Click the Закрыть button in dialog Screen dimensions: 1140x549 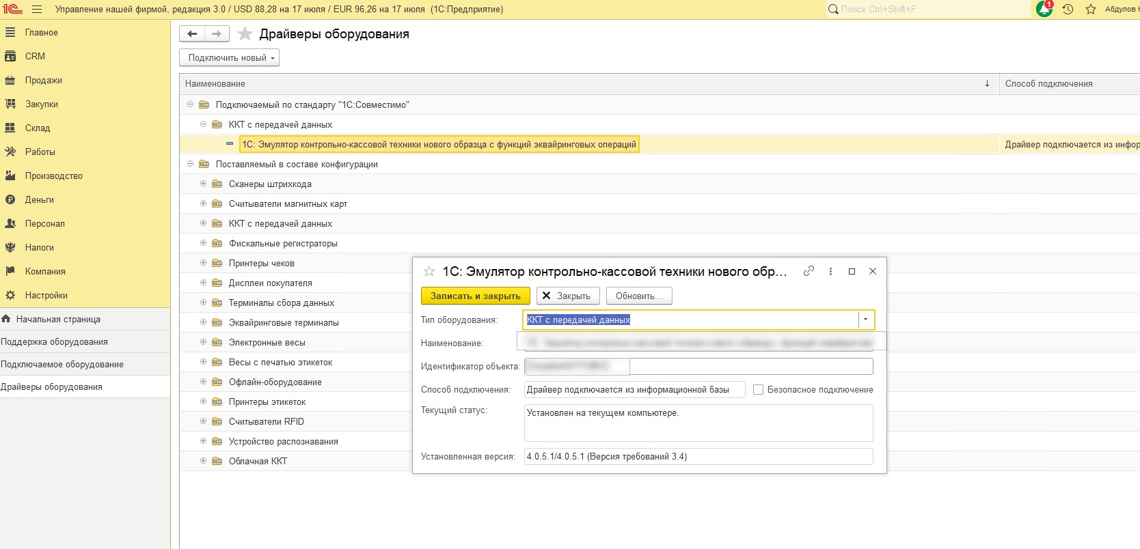[568, 296]
